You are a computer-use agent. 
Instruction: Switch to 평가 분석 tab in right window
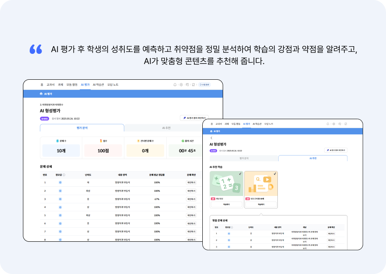pyautogui.click(x=244, y=158)
